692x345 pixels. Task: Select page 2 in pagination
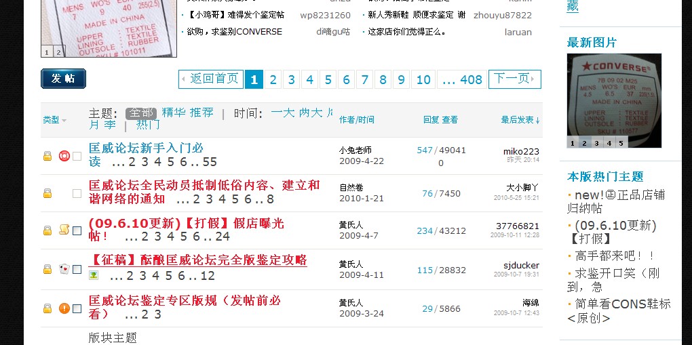pyautogui.click(x=273, y=79)
